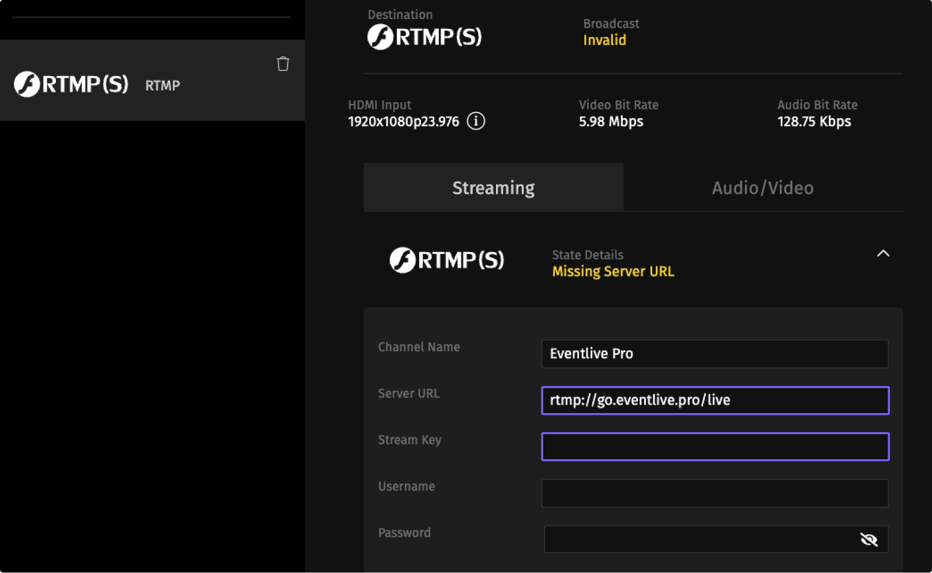Select the Streaming tab
Viewport: 932px width, 573px height.
493,188
